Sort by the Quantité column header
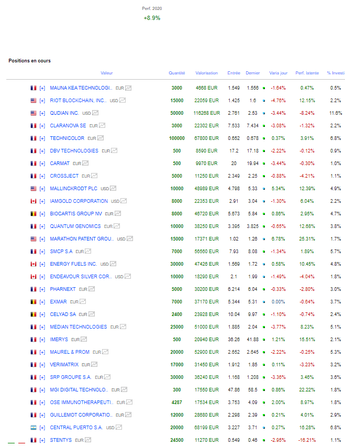The image size is (345, 446). [x=177, y=73]
